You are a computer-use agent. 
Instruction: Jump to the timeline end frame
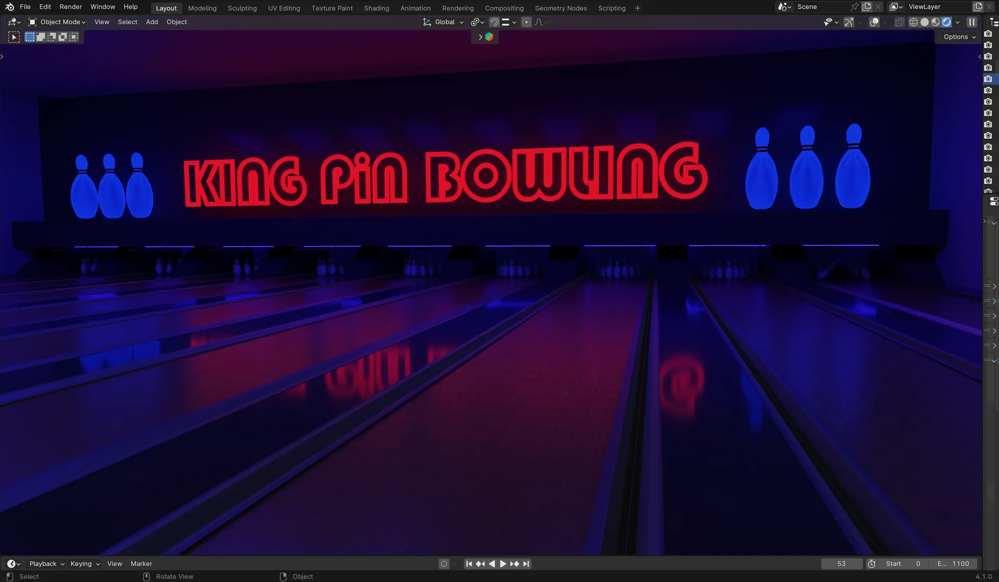[526, 564]
